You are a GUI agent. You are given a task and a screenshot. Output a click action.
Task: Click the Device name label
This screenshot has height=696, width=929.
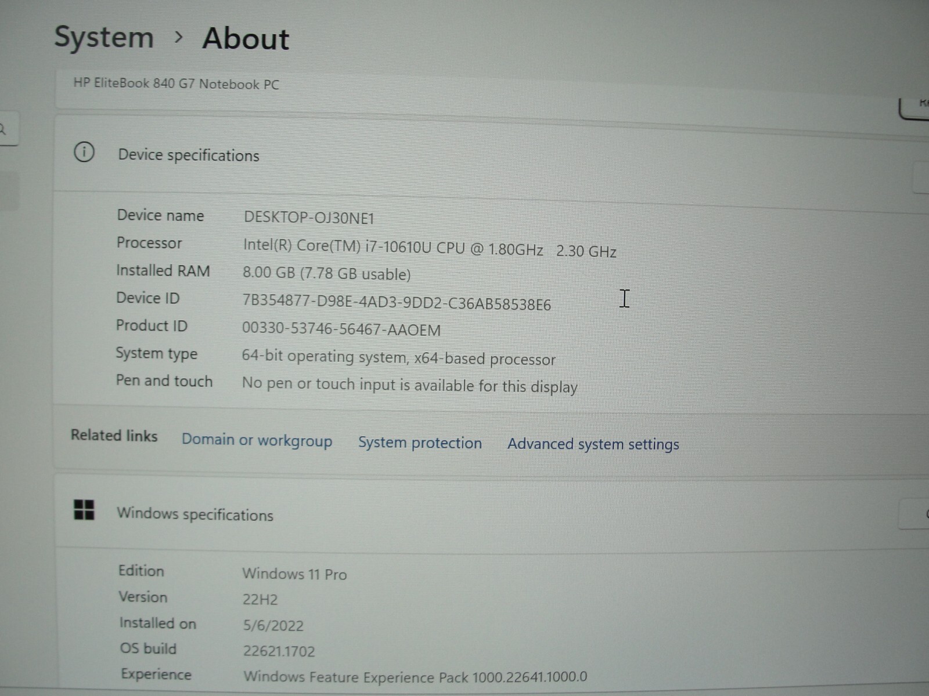point(160,215)
